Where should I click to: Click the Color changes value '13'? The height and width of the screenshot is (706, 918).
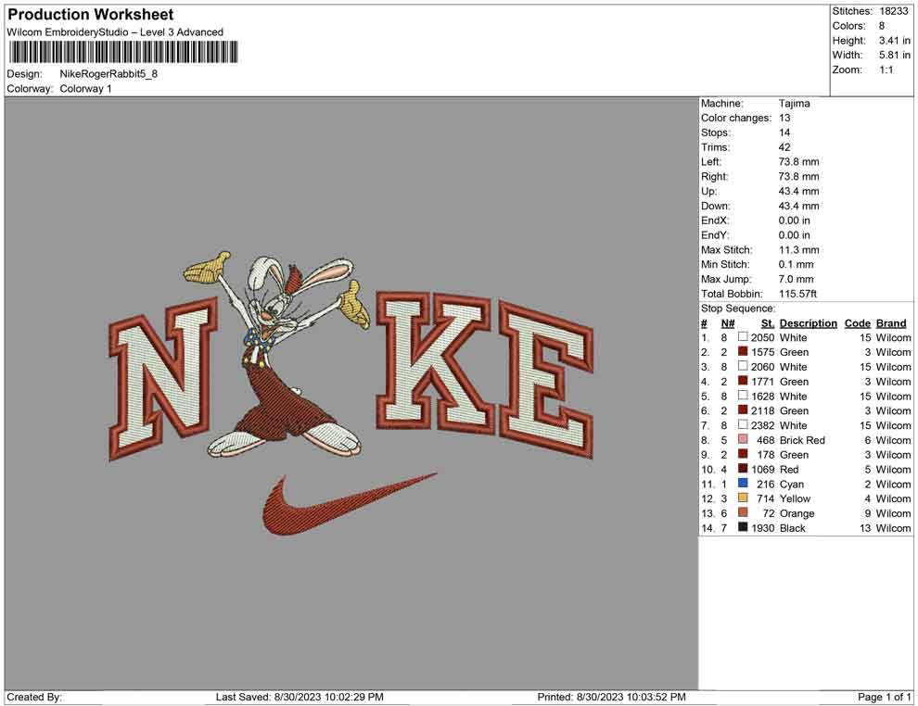click(784, 118)
